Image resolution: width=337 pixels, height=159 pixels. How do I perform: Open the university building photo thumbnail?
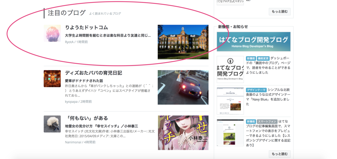pyautogui.click(x=183, y=42)
